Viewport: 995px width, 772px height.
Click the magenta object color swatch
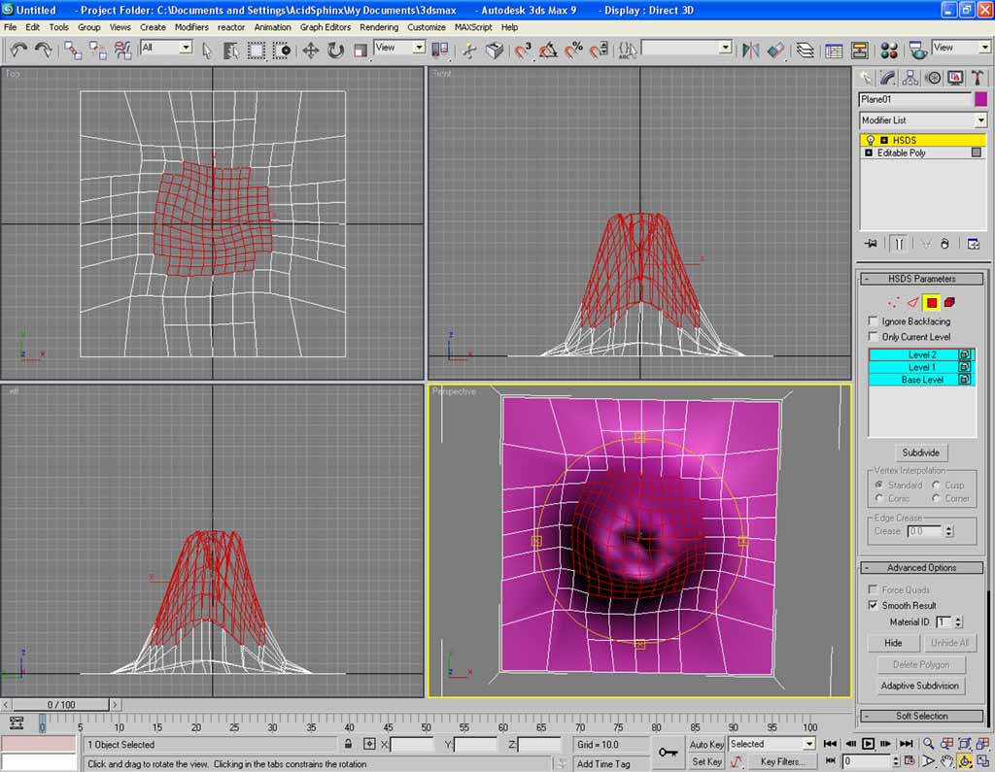tap(980, 99)
